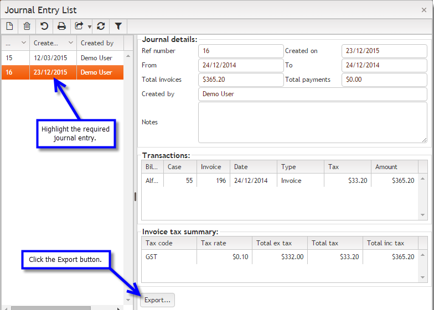Close the Journal Entry List window

point(424,9)
